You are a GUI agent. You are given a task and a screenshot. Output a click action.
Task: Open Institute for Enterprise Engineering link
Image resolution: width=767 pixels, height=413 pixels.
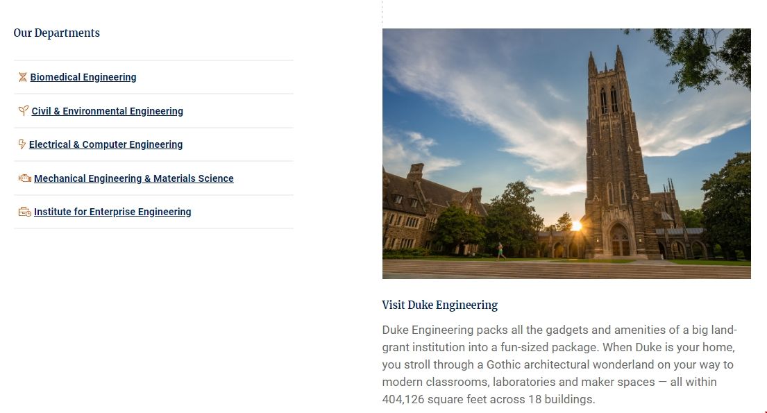pyautogui.click(x=112, y=212)
